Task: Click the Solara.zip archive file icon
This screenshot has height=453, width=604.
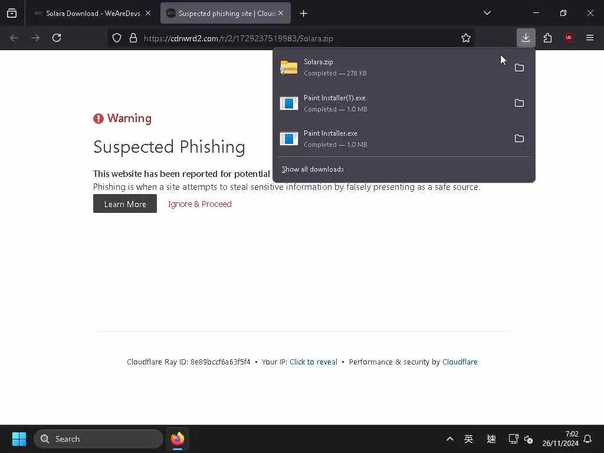Action: 289,68
